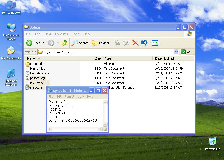Screen dimensions: 224x160
Task: Click the Back arrow in Debug window
Action: click(x=29, y=43)
